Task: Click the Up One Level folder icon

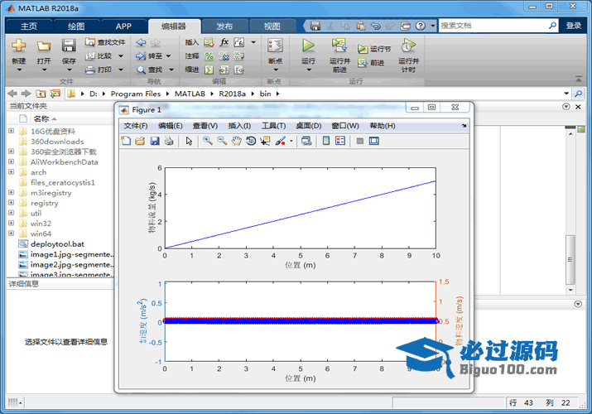Action: point(41,94)
